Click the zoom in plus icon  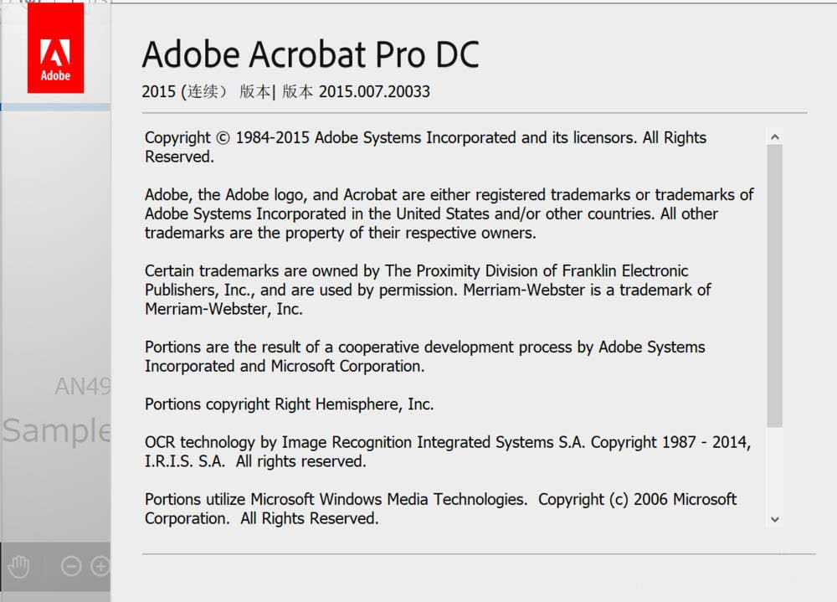(100, 566)
